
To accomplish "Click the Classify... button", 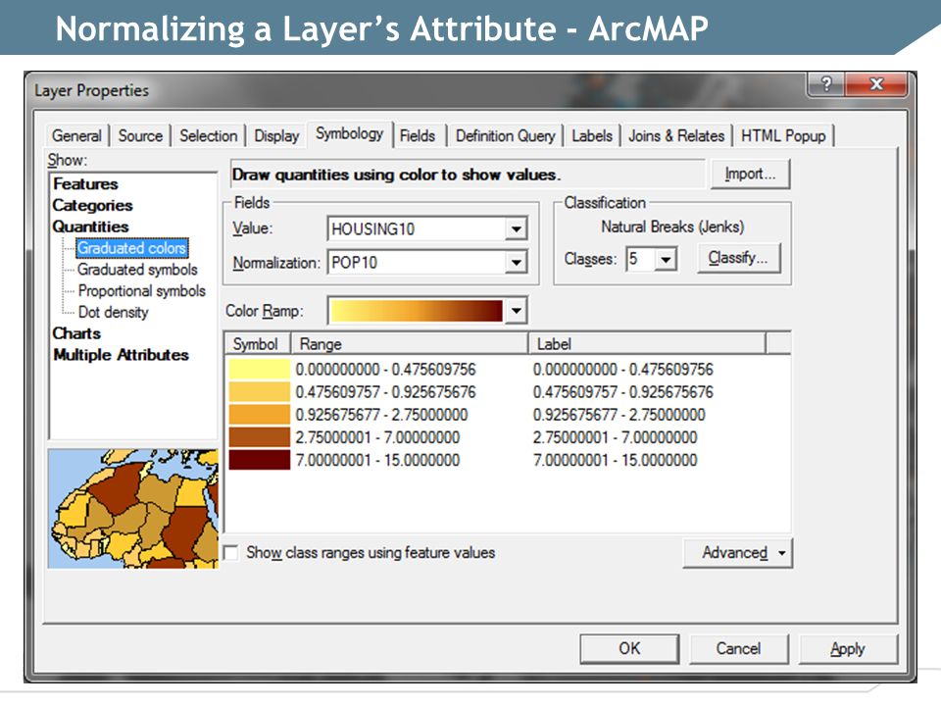I will [739, 258].
